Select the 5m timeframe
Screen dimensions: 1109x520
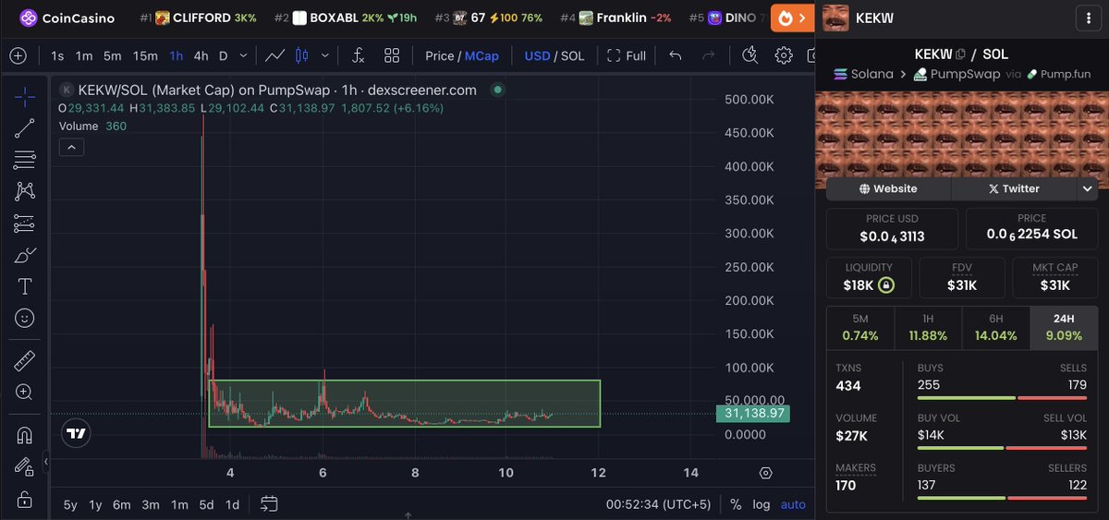point(112,55)
